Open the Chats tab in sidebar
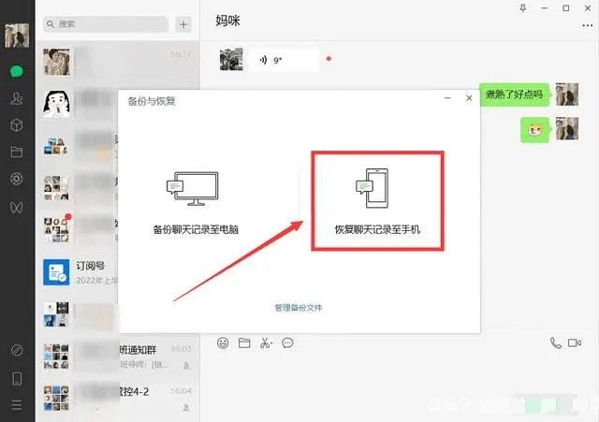This screenshot has height=422, width=599. [16, 71]
